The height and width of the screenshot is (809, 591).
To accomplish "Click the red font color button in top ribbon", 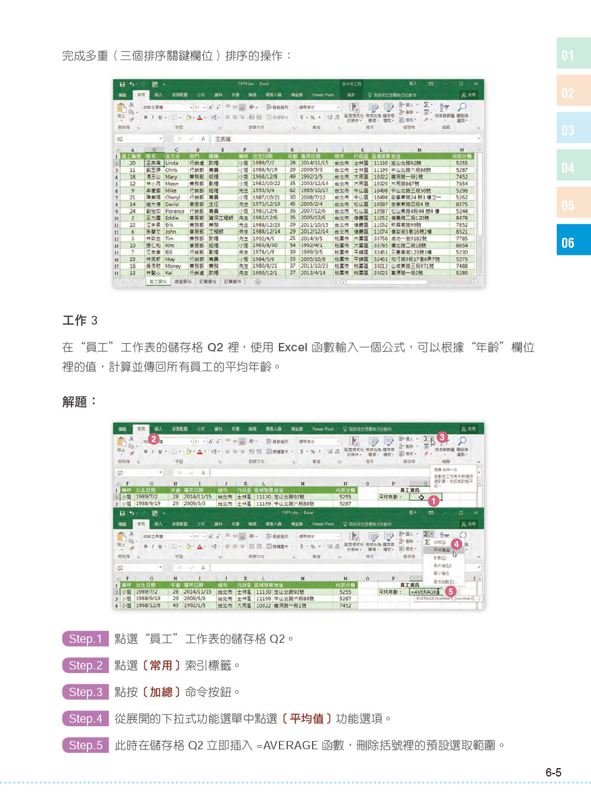I will [x=200, y=118].
